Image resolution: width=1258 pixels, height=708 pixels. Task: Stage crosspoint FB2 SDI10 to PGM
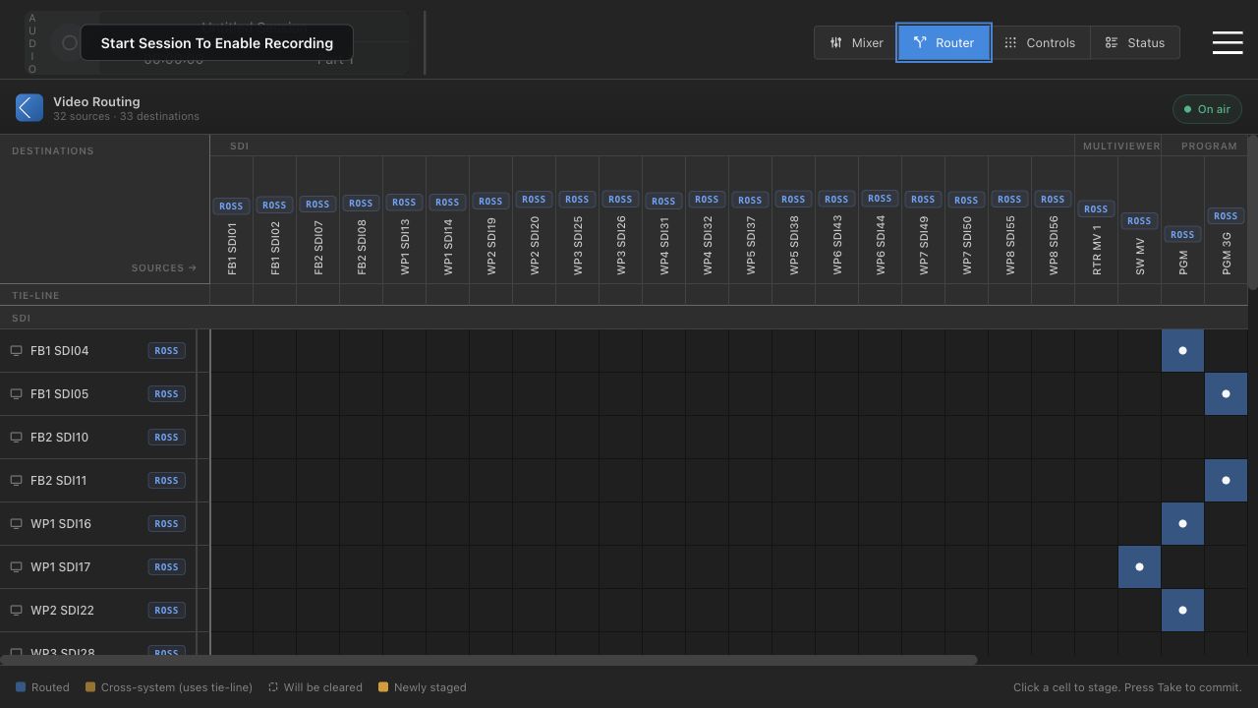1182,438
